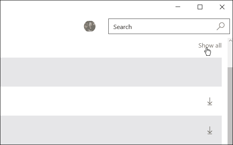Click the square restore icon in title bar
Screen dimensions: 233x145
tap(200, 7)
